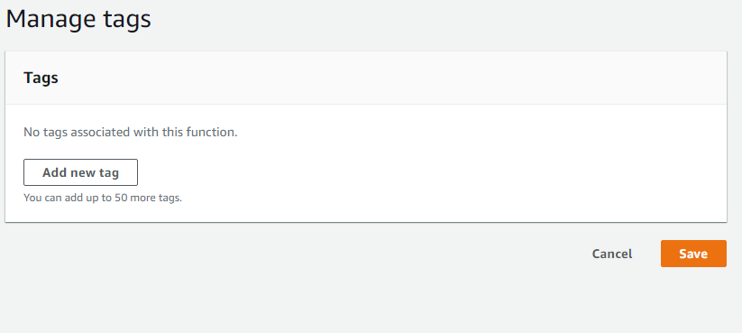742x333 pixels.
Task: Click the 'No tags' message start
Action: (45, 132)
